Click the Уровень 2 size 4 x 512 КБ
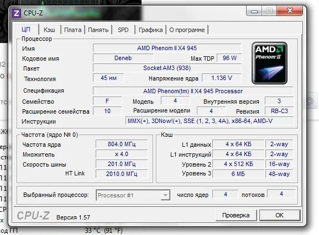The width and height of the screenshot is (319, 235). click(x=238, y=164)
